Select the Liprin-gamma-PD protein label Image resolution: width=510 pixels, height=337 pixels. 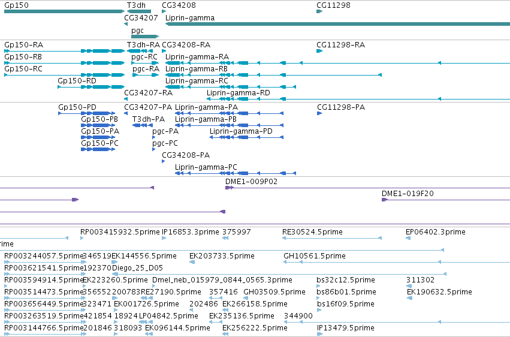[241, 131]
